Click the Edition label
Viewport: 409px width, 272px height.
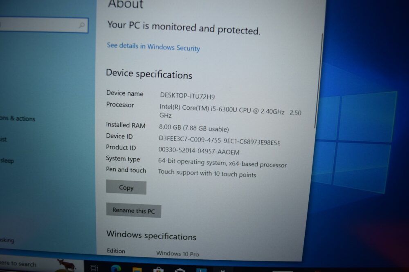116,251
